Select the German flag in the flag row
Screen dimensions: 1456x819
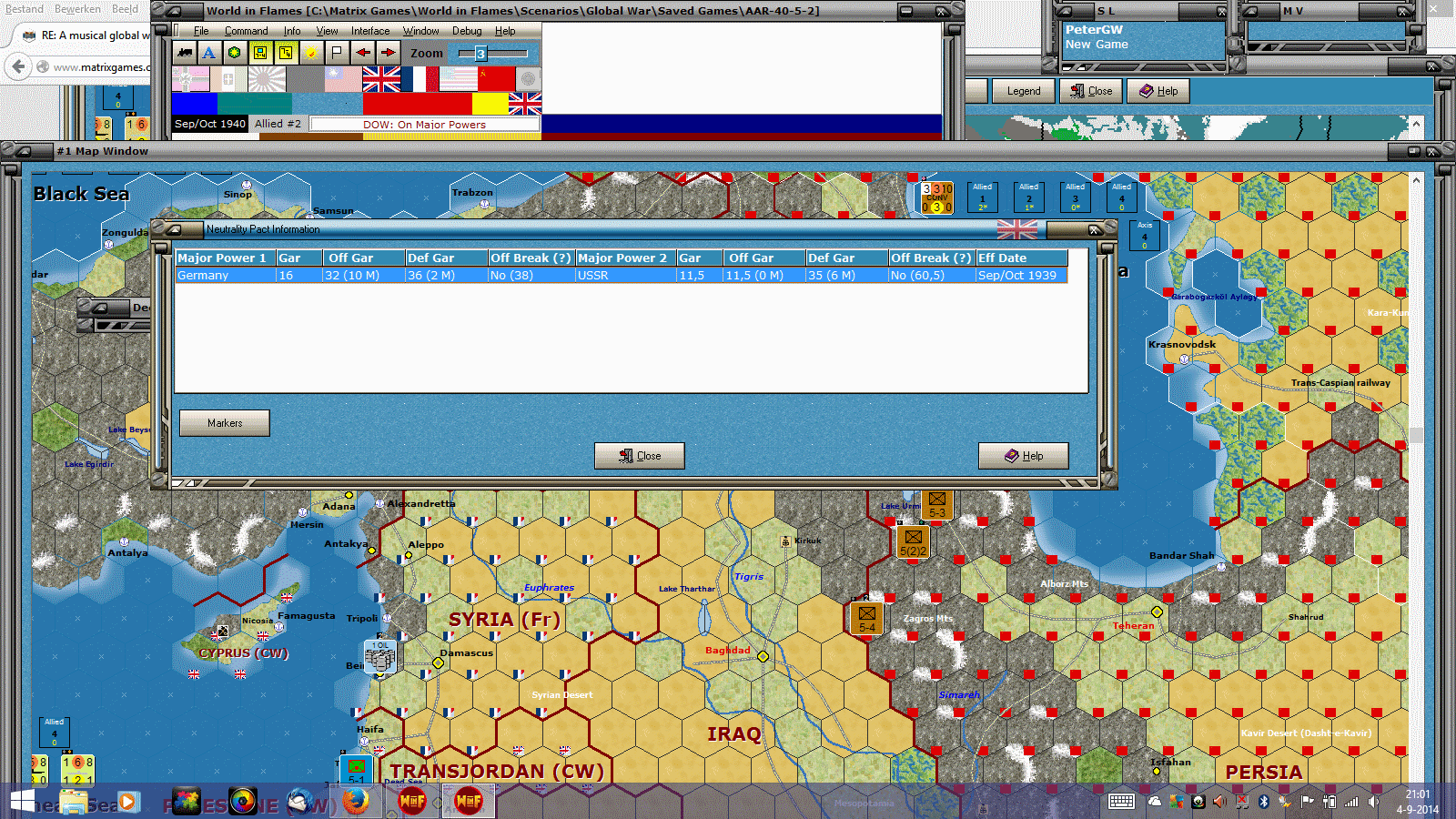click(190, 79)
